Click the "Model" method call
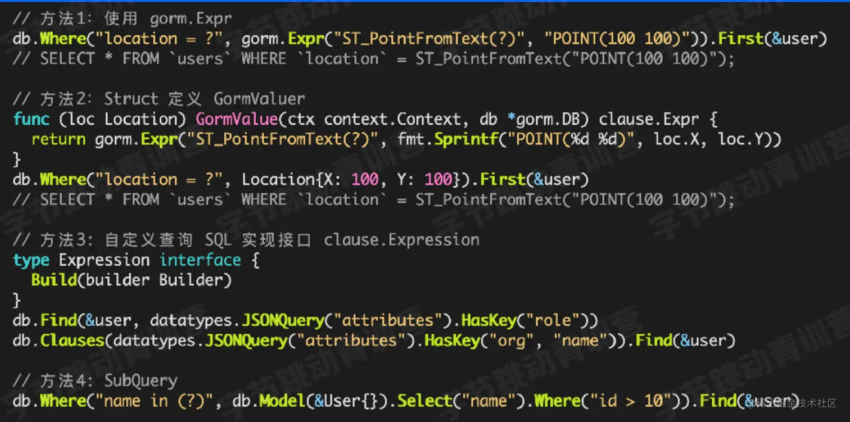 point(283,401)
